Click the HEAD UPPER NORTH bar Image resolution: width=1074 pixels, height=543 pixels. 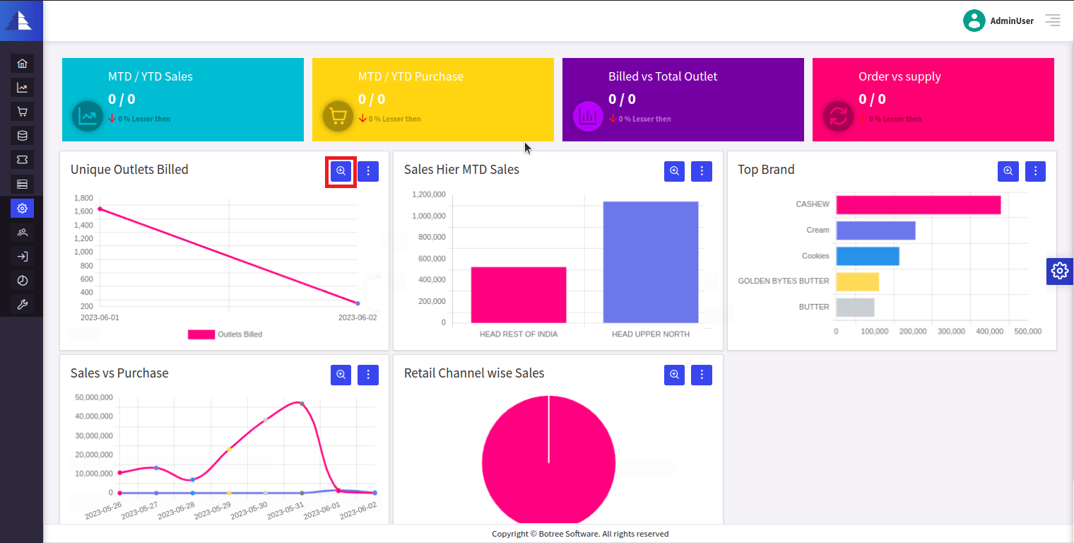coord(651,262)
